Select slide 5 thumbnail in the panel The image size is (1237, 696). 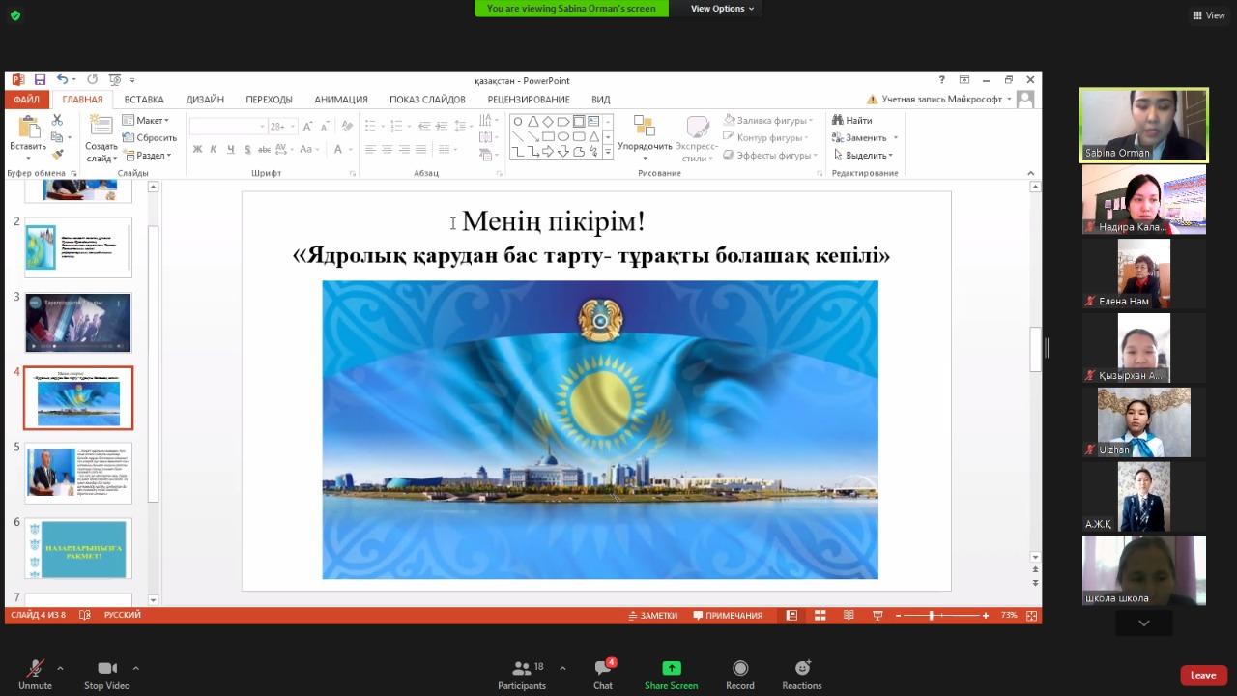click(78, 473)
